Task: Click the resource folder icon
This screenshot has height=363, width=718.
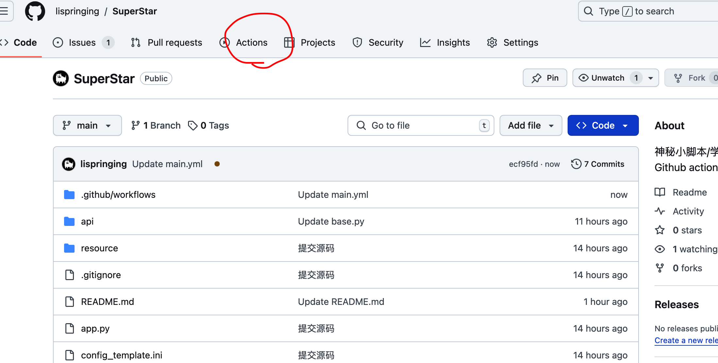Action: click(69, 248)
